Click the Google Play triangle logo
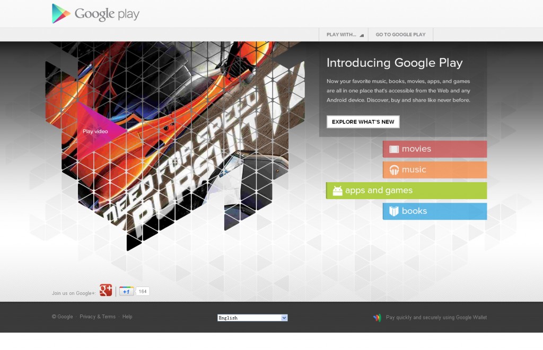Viewport: 543px width, 350px height. click(x=61, y=13)
